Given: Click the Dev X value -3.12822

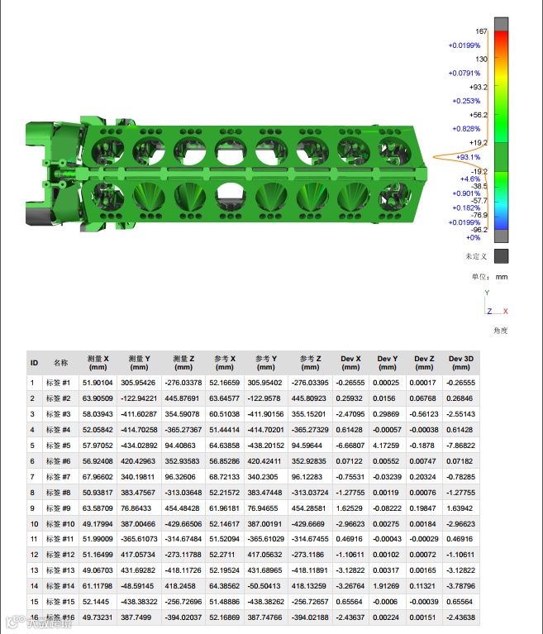Looking at the screenshot, I should (x=350, y=570).
